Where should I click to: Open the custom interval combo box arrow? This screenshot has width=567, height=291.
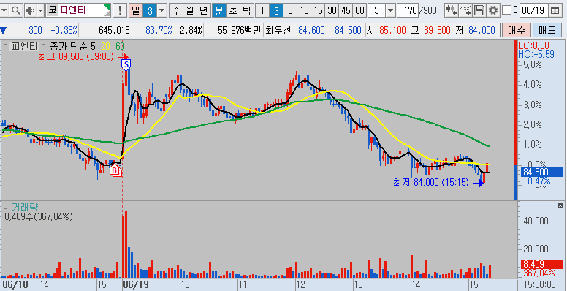(x=390, y=10)
